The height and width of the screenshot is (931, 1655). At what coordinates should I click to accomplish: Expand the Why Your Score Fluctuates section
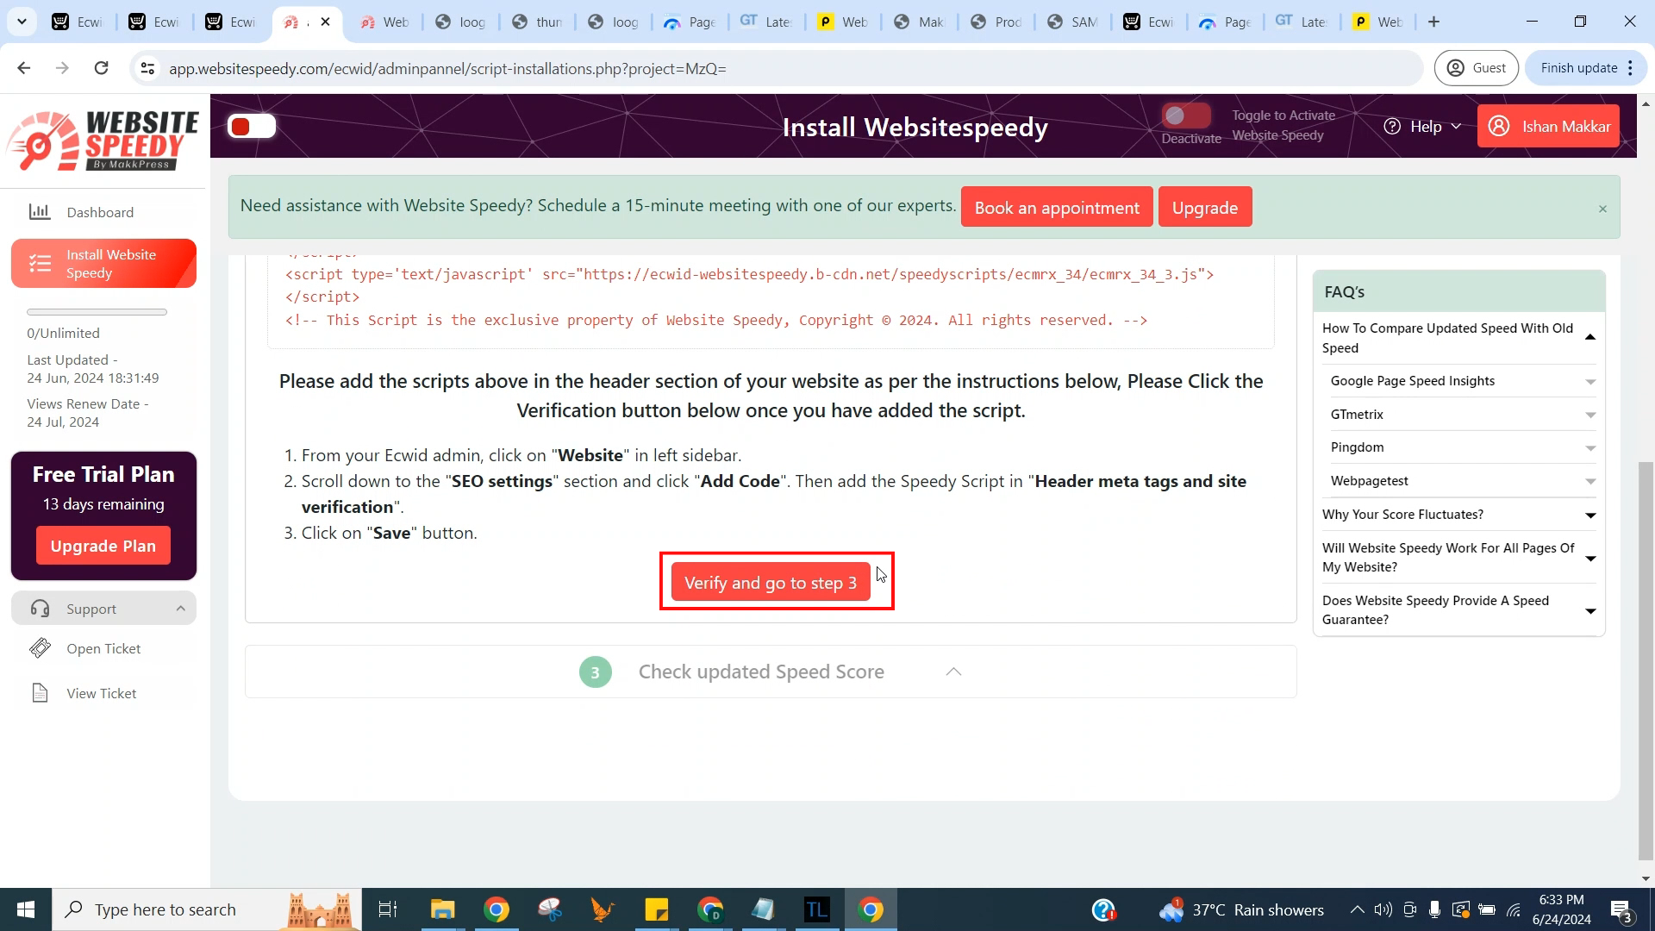click(1592, 514)
